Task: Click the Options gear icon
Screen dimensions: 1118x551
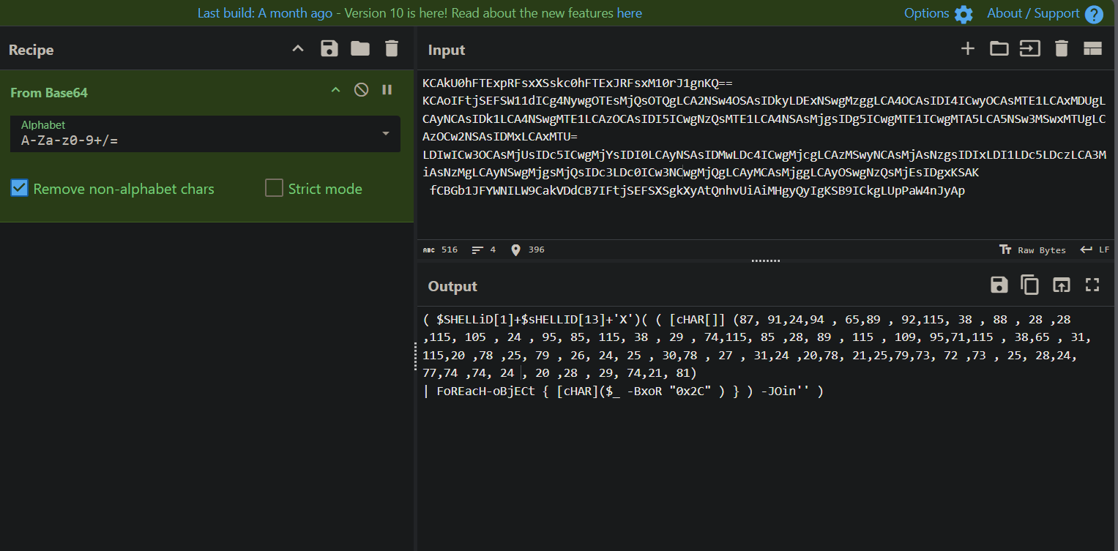Action: pyautogui.click(x=964, y=14)
